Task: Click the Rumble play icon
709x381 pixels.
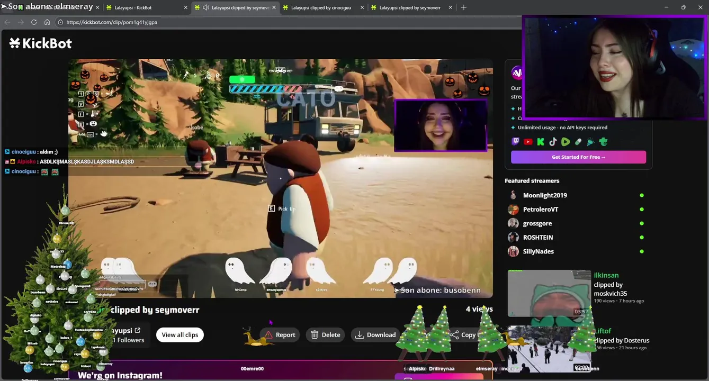Action: pos(566,142)
